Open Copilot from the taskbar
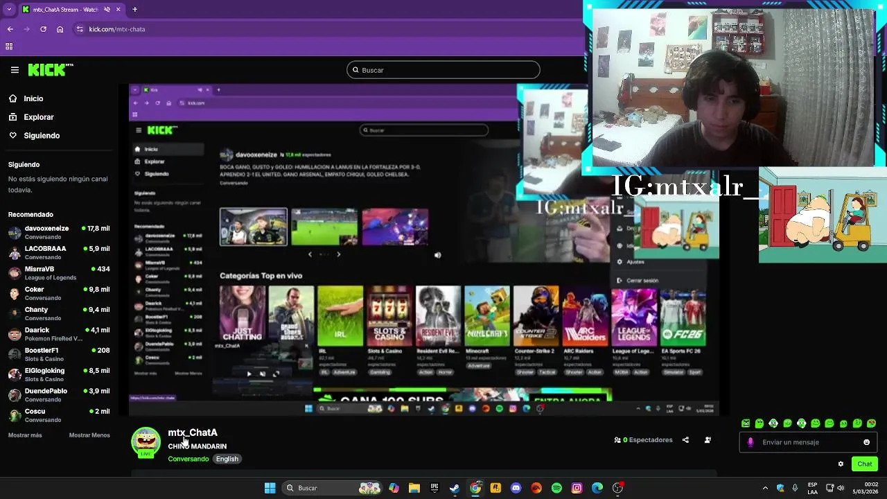 pos(394,488)
